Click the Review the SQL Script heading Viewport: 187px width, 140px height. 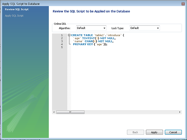91,11
